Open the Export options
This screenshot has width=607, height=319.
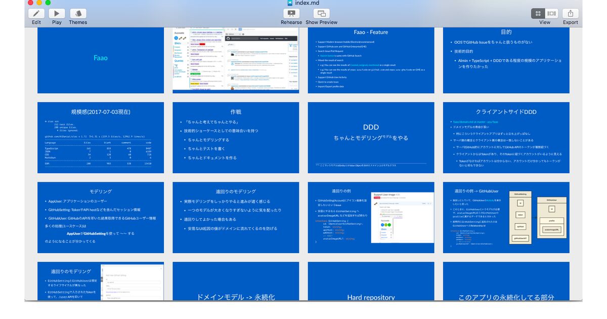[570, 14]
